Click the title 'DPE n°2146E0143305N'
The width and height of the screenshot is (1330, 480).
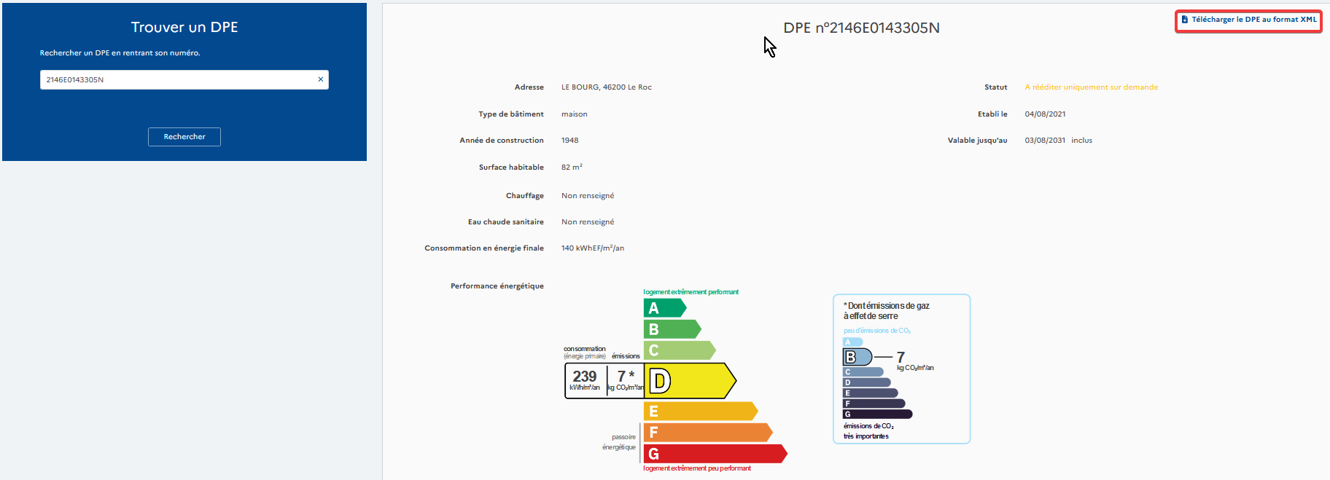861,28
